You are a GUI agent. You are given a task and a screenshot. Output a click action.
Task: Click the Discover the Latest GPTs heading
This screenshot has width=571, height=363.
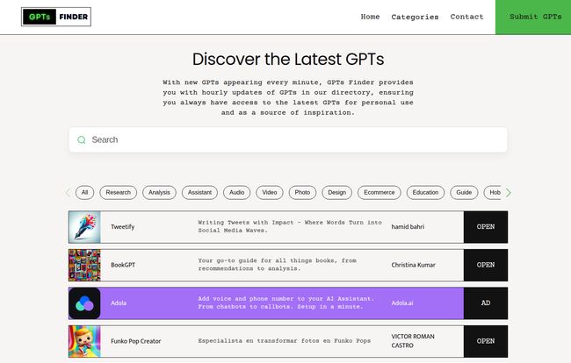[x=288, y=60]
